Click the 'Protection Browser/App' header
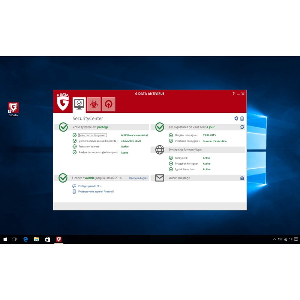This screenshot has height=300, width=300. [185, 150]
